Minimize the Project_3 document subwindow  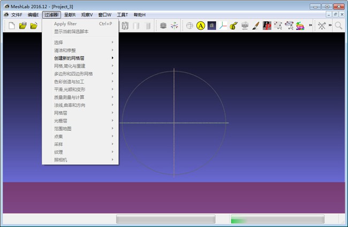[x=329, y=14]
